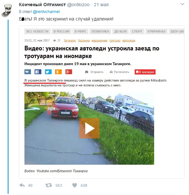Viewport: 189px width, 195px height.
Task: Open the ВСЕ НОВОСТИ tab
Action: tap(37, 31)
